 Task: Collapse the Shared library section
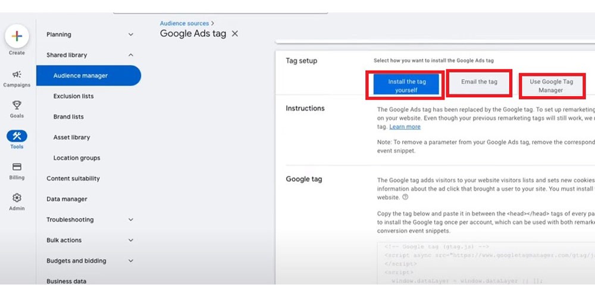130,55
